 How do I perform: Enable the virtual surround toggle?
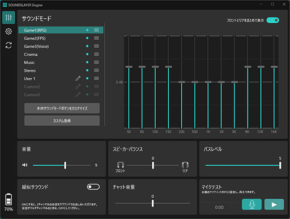pos(93,187)
